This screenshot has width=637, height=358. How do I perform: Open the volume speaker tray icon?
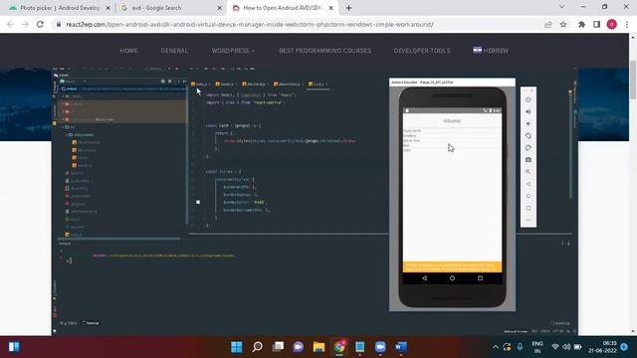tap(566, 347)
